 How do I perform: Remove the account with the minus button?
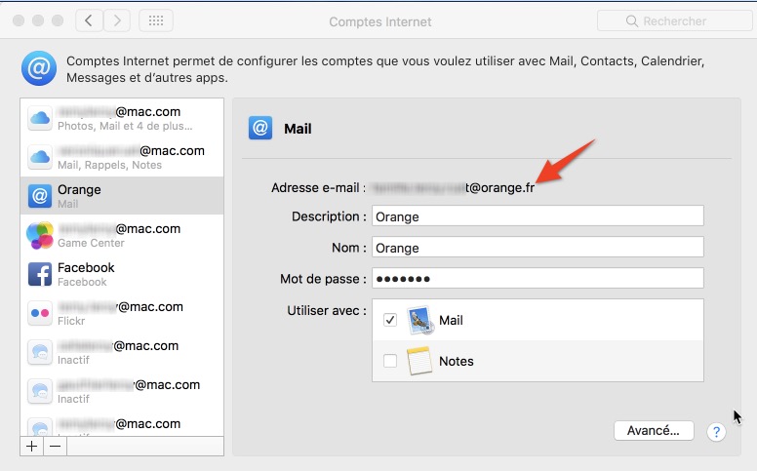pos(56,446)
